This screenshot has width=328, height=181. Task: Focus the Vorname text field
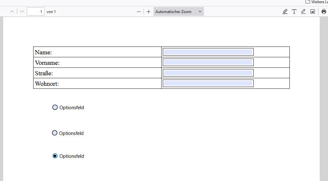[208, 63]
